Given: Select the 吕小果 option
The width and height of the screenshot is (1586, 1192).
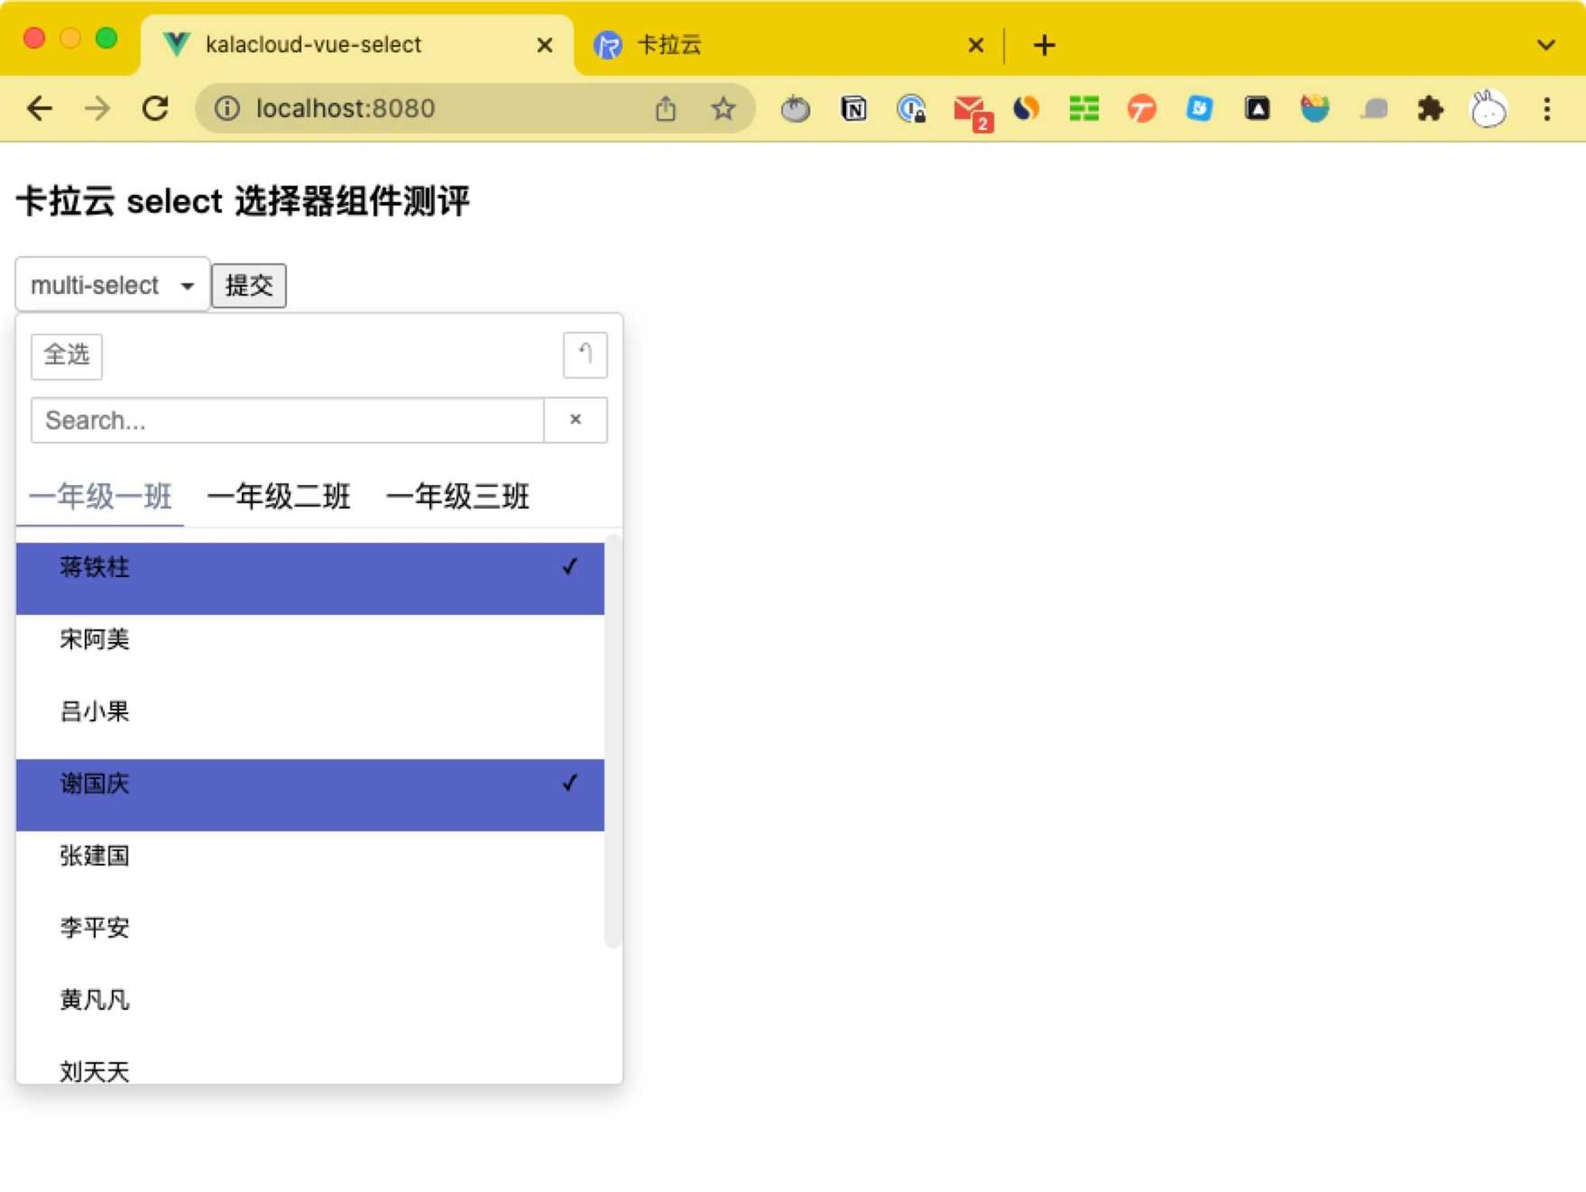Looking at the screenshot, I should [x=310, y=723].
